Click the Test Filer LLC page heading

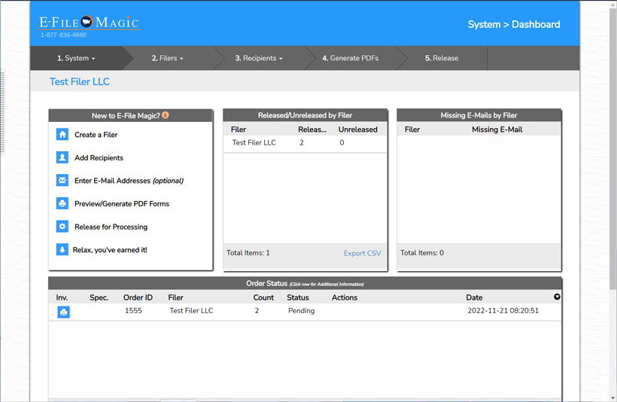pyautogui.click(x=80, y=81)
